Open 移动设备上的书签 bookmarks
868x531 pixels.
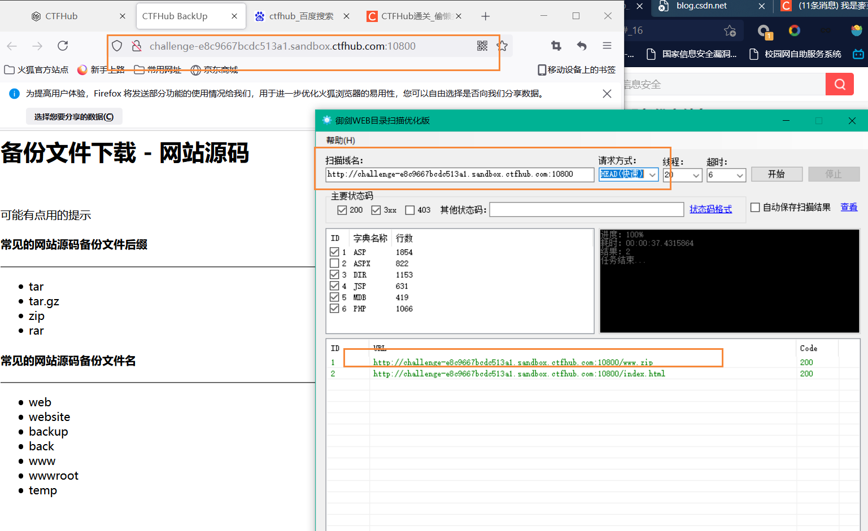pos(577,70)
